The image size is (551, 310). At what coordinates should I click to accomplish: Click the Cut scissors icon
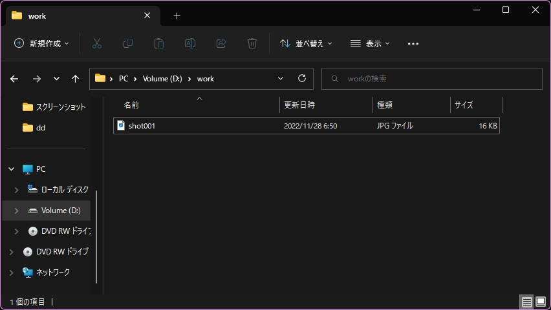(x=96, y=43)
